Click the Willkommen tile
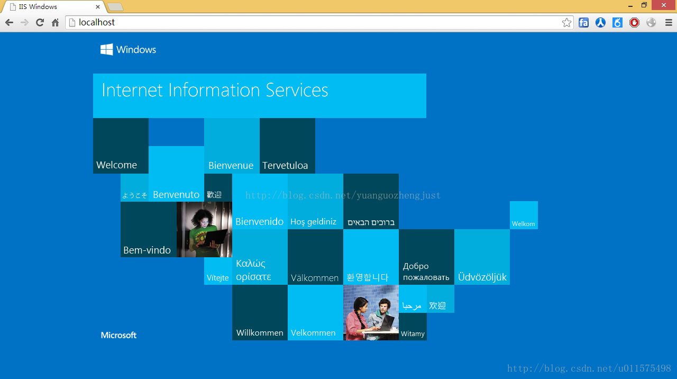677x379 pixels. coord(260,312)
